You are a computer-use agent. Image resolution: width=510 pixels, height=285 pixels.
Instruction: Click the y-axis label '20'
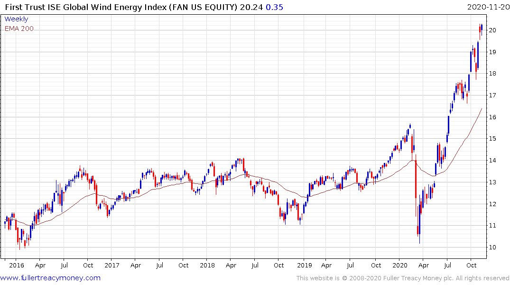[x=492, y=30]
